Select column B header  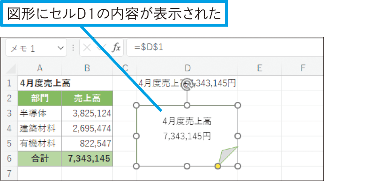tap(87, 68)
